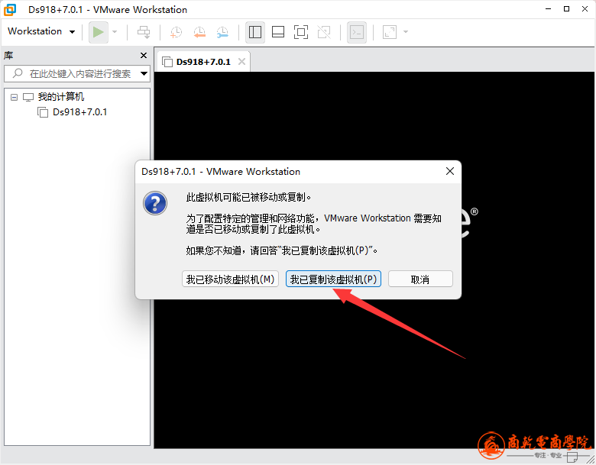The height and width of the screenshot is (465, 596).
Task: Expand the stretch display dropdown arrow
Action: tap(406, 32)
